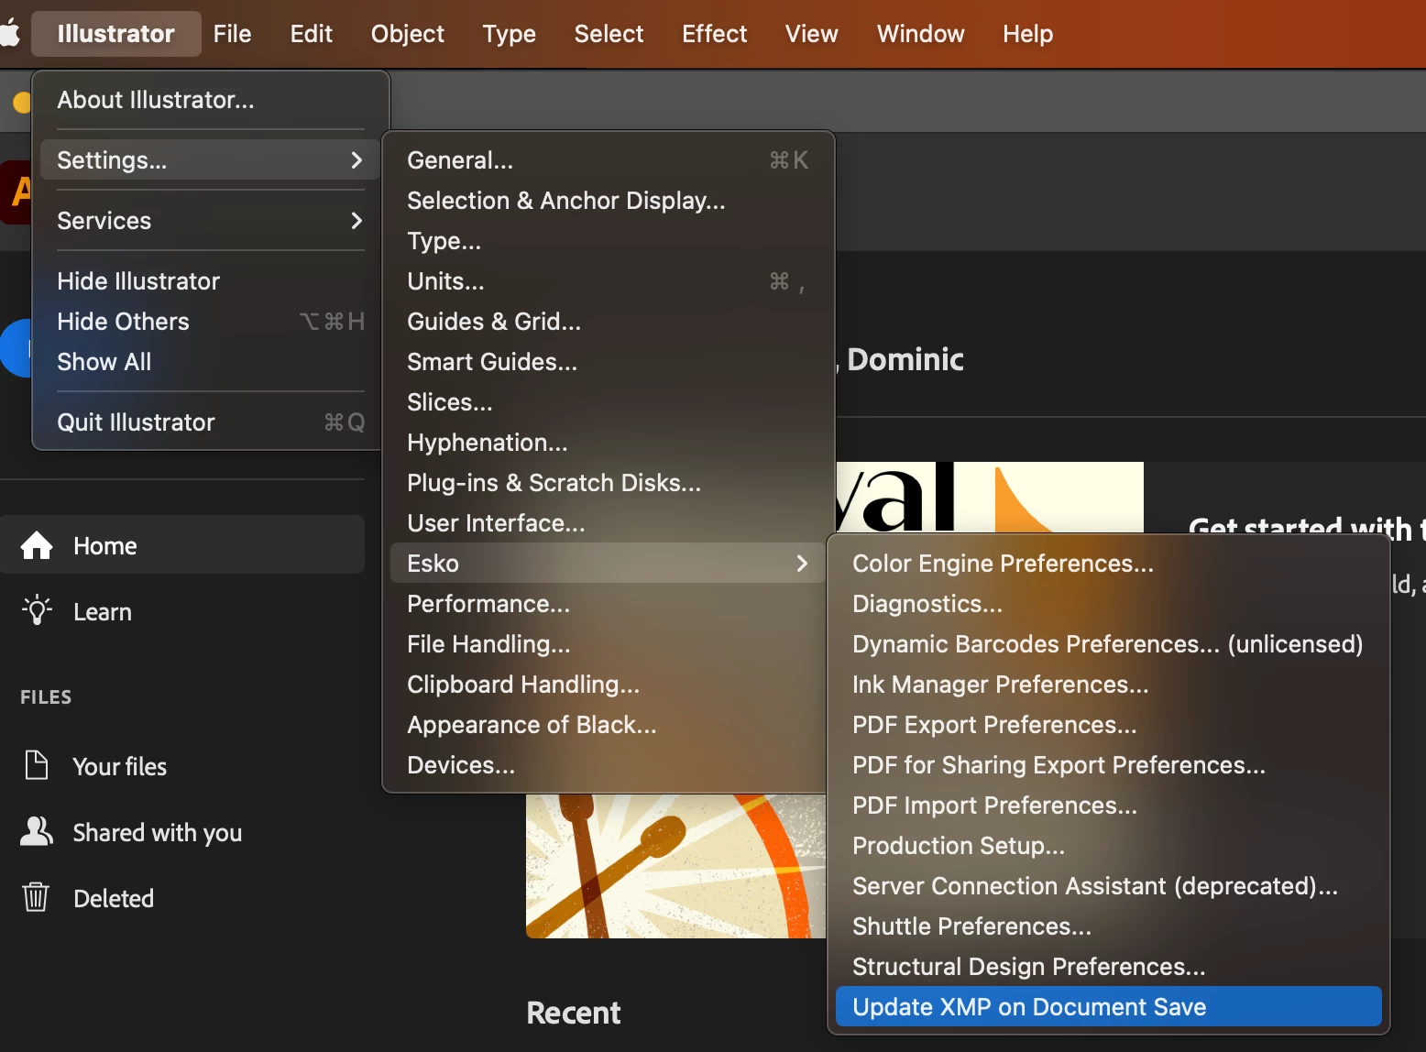The image size is (1426, 1052).
Task: Open Structural Design Preferences...
Action: coord(1109,967)
